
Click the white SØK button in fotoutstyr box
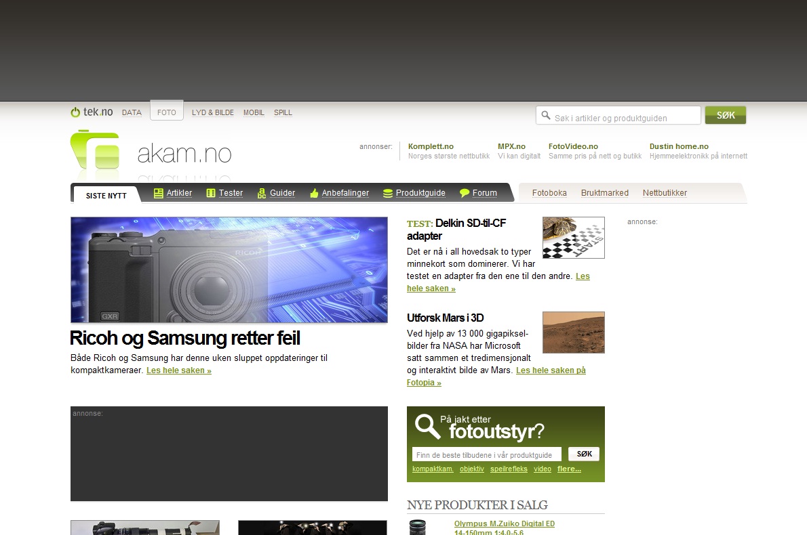584,454
